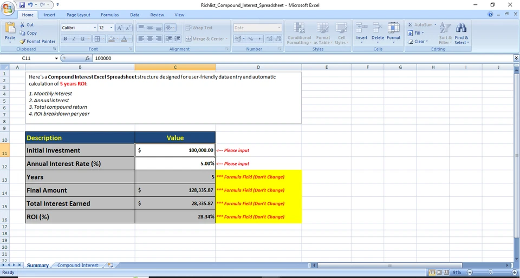Viewport: 520px width, 278px height.
Task: Open the Insert ribbon tab
Action: (50, 15)
